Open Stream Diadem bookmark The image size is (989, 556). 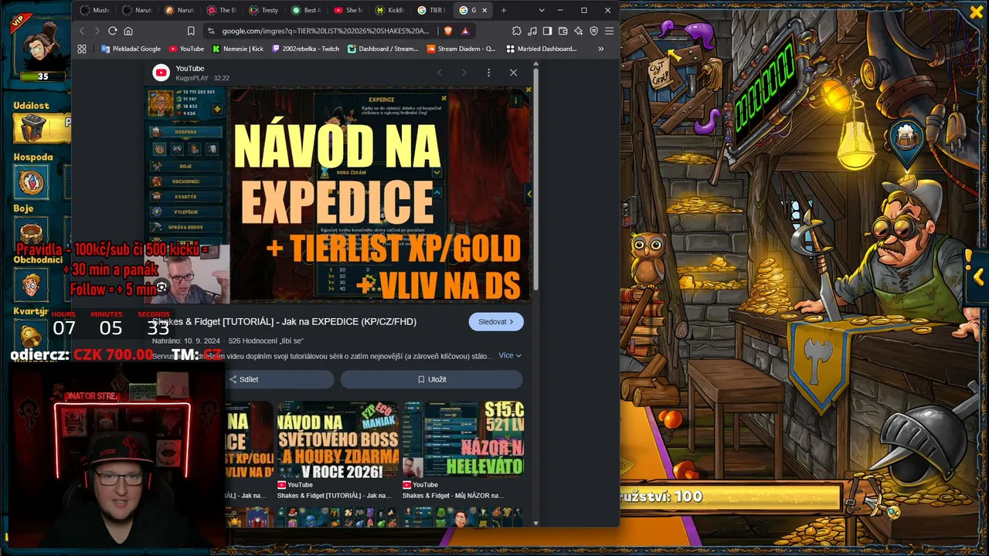[461, 49]
